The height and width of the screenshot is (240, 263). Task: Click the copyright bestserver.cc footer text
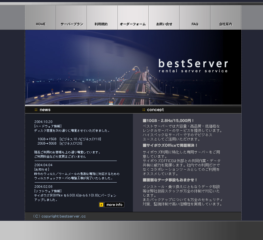(x=59, y=216)
